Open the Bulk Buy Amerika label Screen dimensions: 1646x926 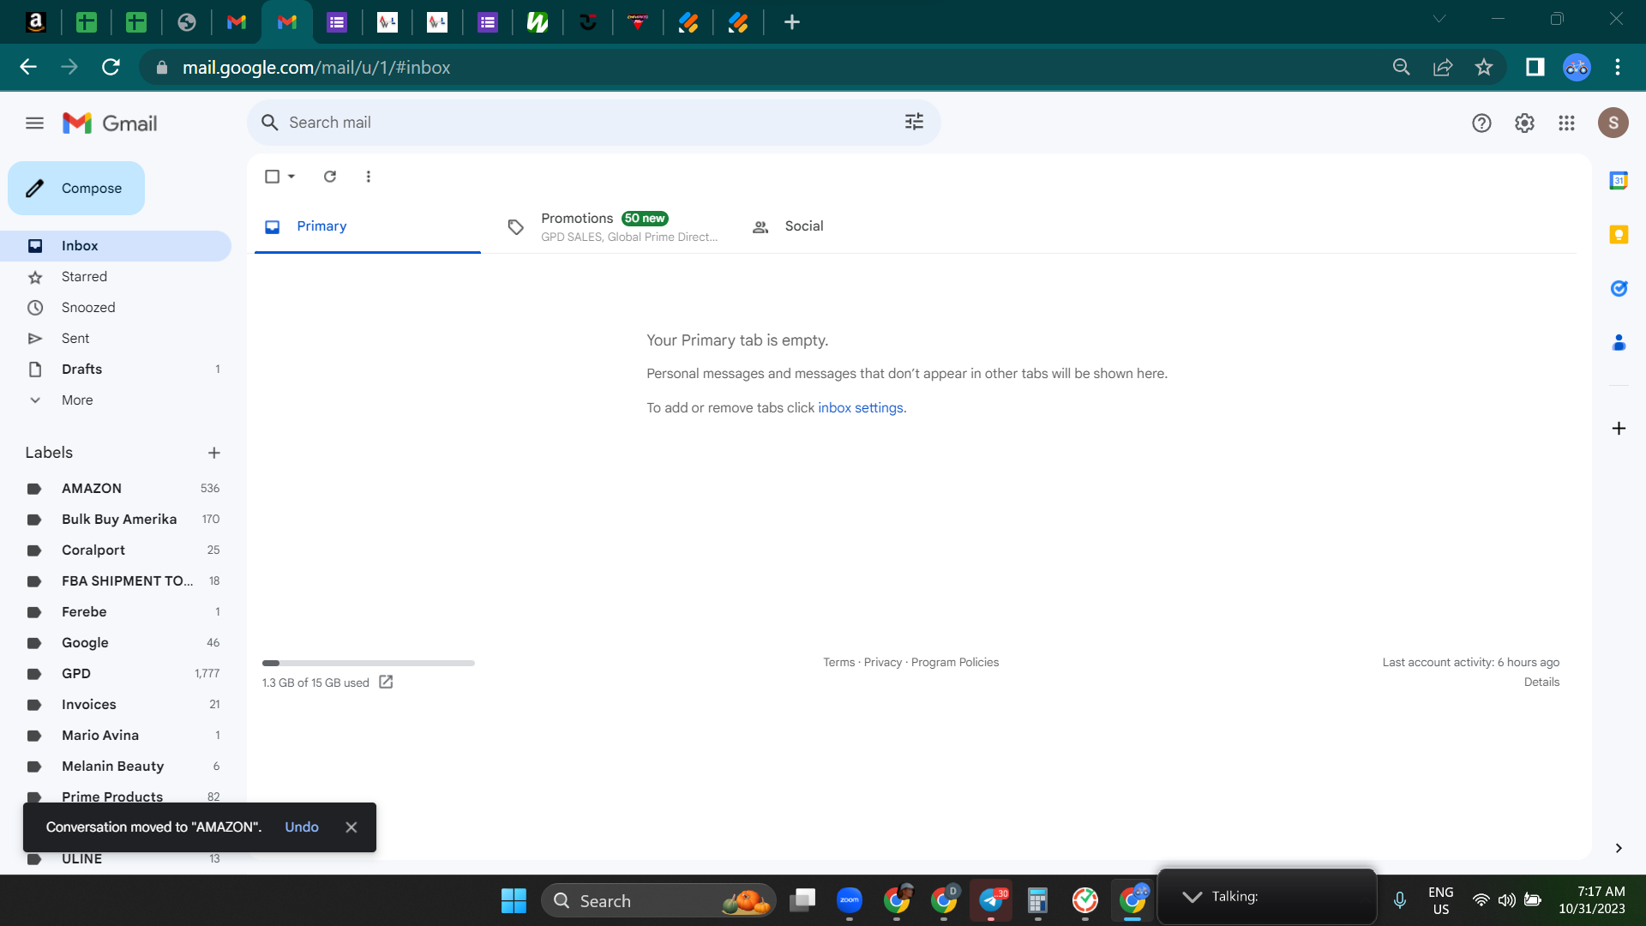[x=116, y=520]
